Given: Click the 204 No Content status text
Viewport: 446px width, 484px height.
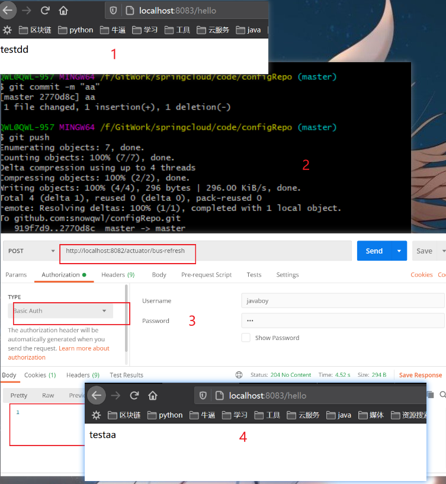Looking at the screenshot, I should pos(290,375).
